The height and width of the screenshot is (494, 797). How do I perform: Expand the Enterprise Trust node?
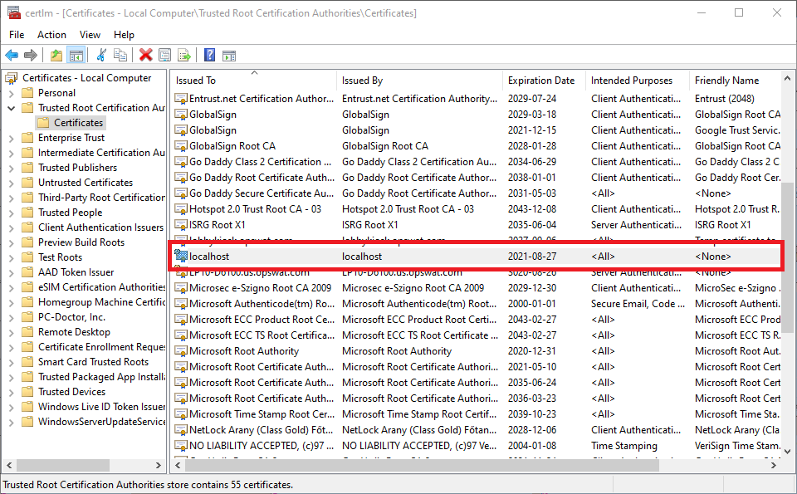pos(11,138)
